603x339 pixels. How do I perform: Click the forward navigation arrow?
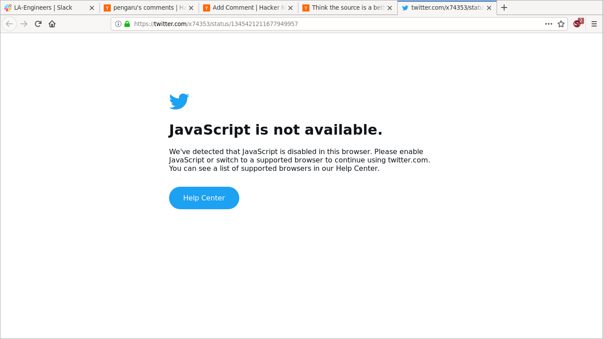(24, 24)
